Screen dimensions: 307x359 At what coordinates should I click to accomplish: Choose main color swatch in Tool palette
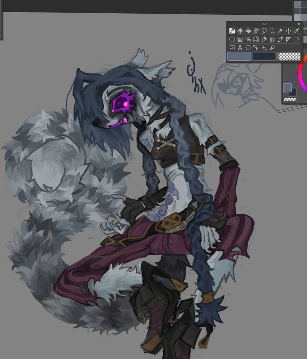(239, 56)
